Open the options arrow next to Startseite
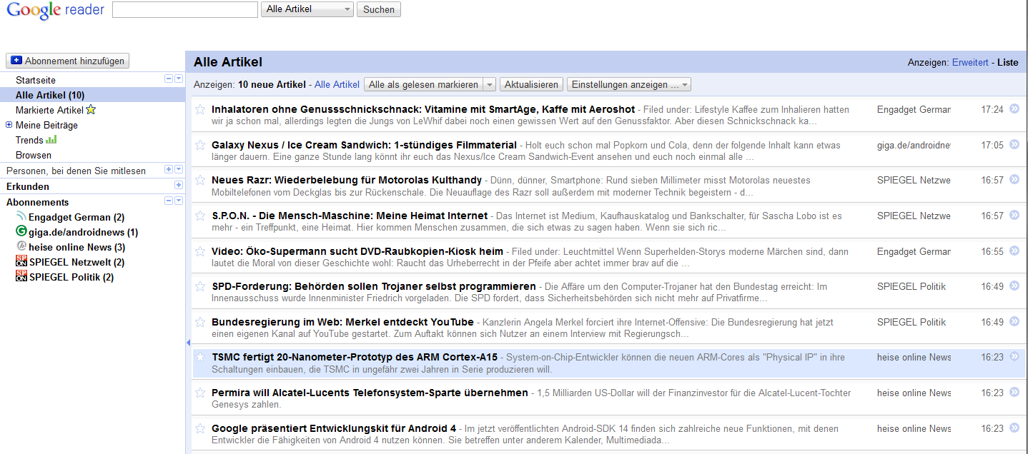 coord(179,79)
